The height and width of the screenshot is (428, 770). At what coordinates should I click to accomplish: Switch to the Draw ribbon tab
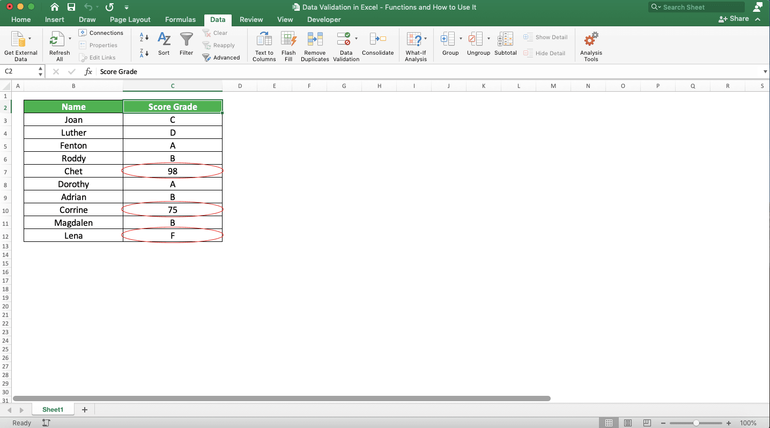click(x=87, y=19)
